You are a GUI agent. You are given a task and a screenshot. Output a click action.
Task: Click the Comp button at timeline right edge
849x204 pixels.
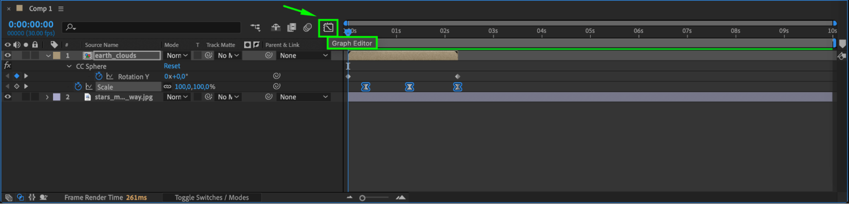coord(842,56)
